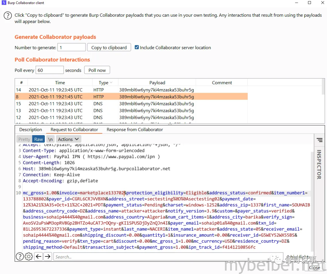Select DNS interaction row number 12
The height and width of the screenshot is (274, 327).
point(131,117)
